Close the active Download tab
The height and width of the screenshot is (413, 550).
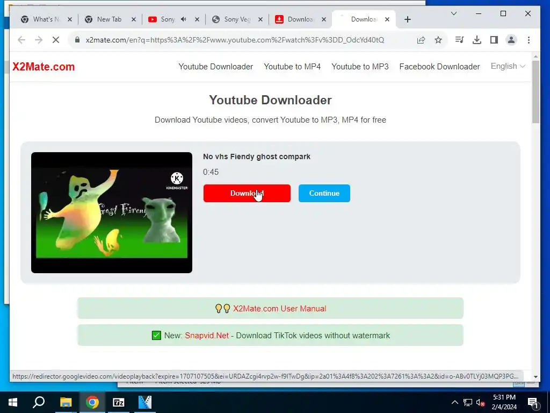tap(387, 19)
